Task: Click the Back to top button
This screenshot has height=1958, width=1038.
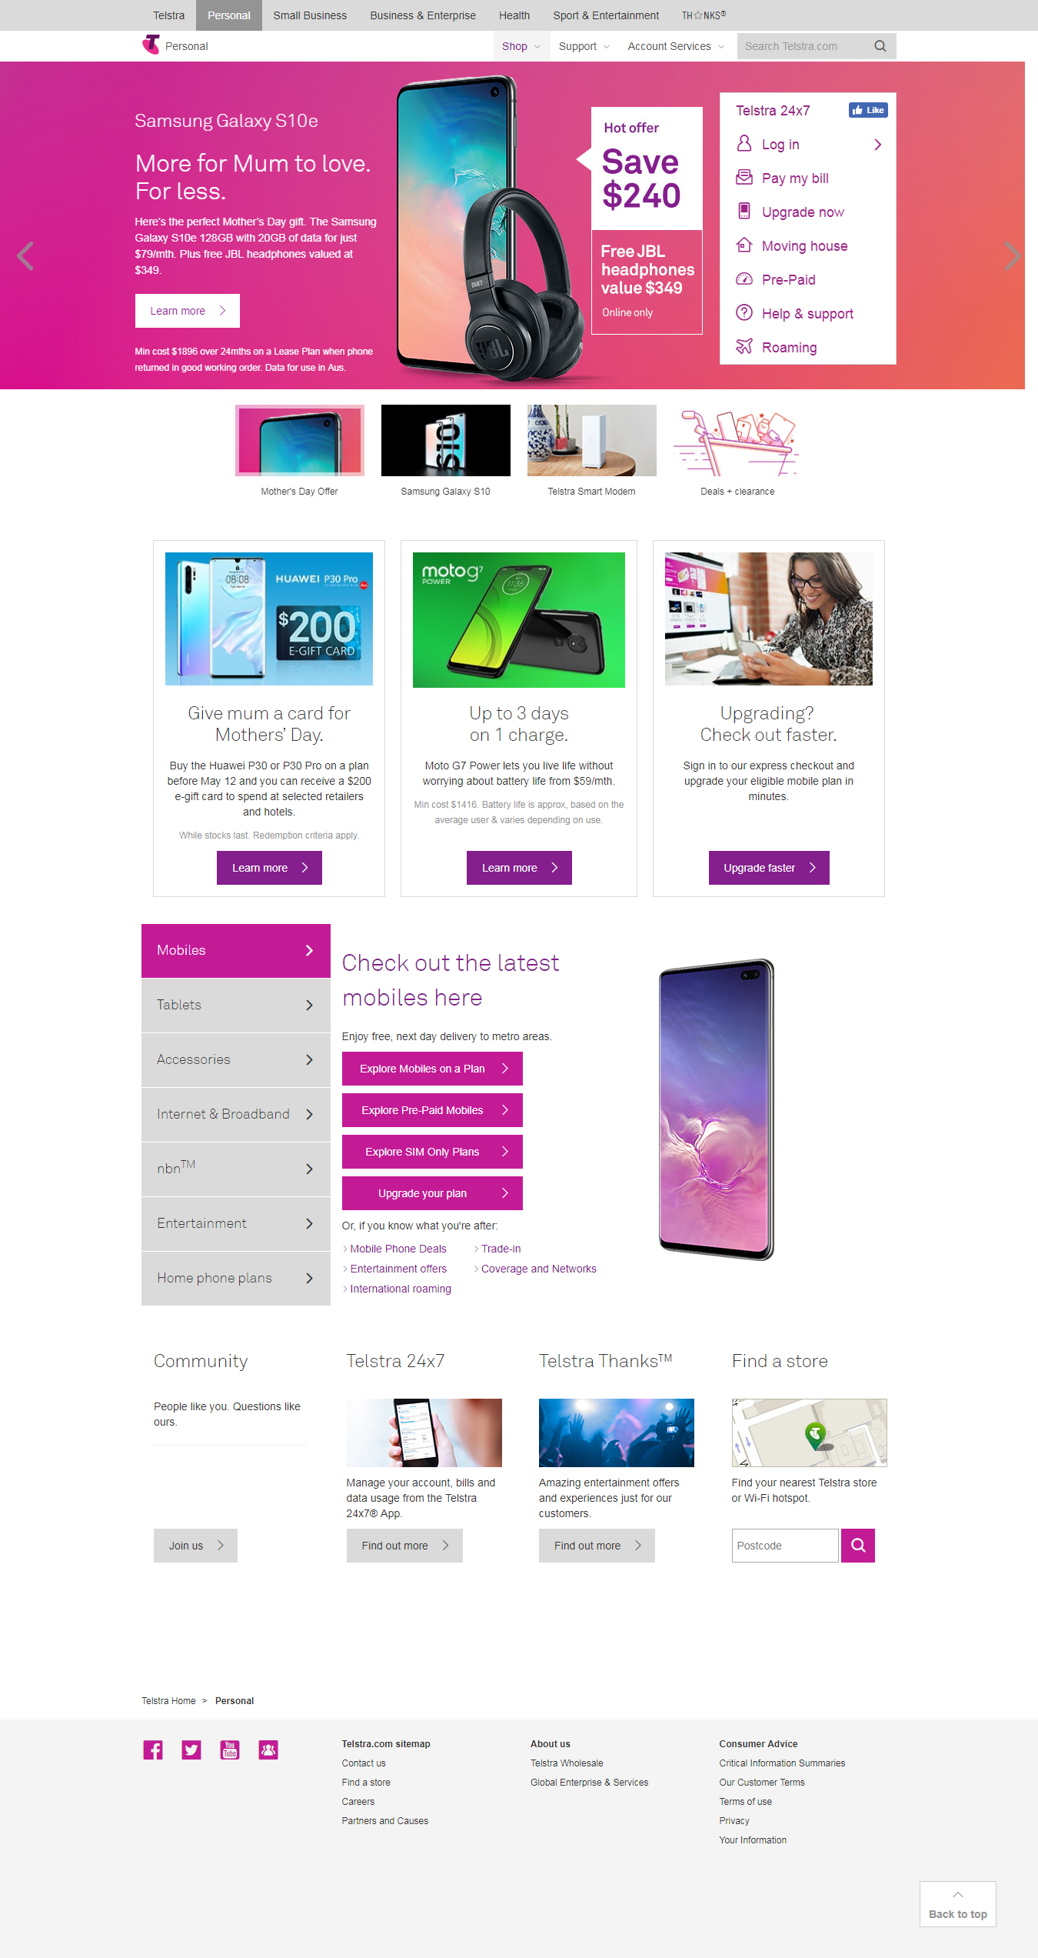Action: point(958,1904)
